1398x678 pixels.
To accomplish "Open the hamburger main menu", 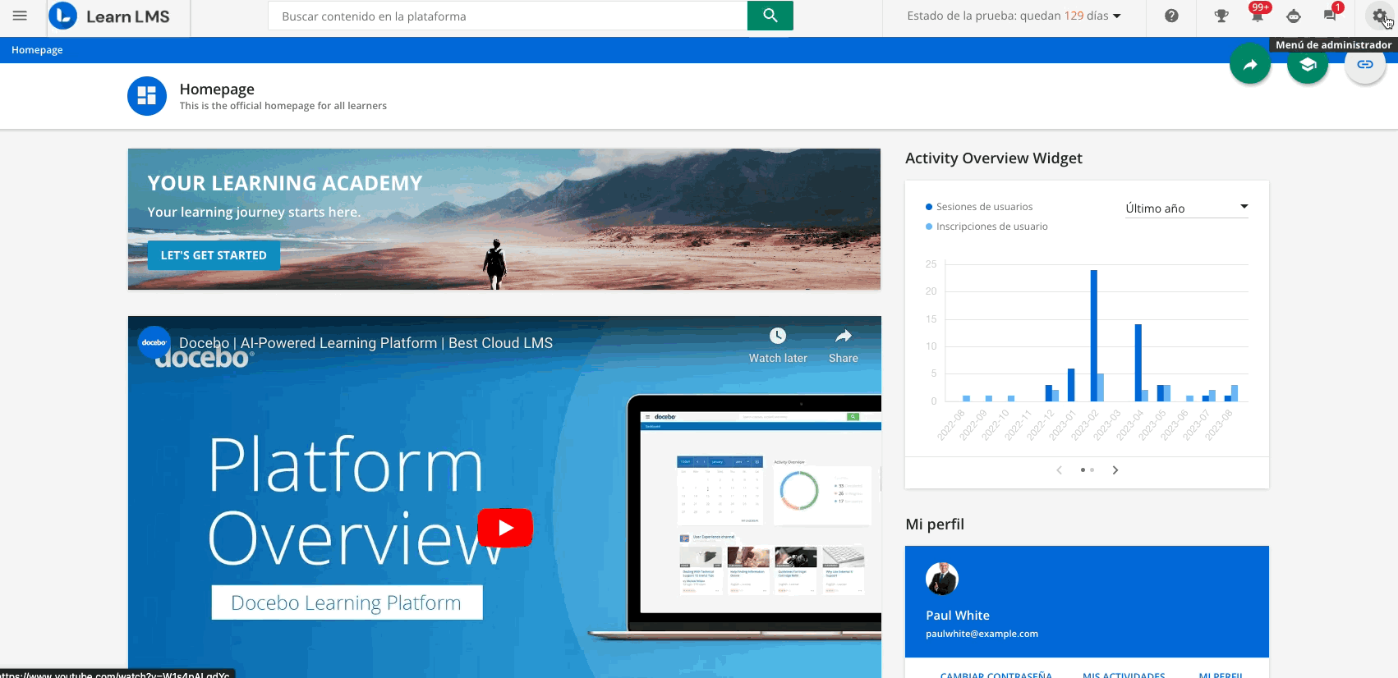I will point(20,16).
